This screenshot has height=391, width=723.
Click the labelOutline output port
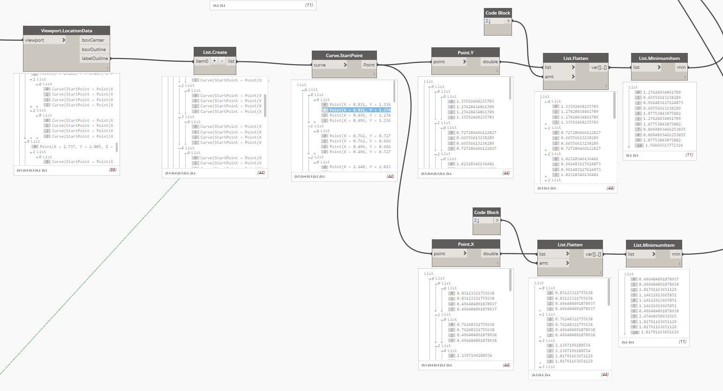95,59
